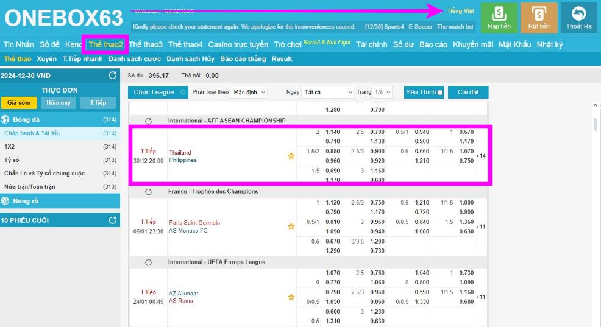601x327 pixels.
Task: Open the Tài chính menu
Action: pyautogui.click(x=372, y=44)
